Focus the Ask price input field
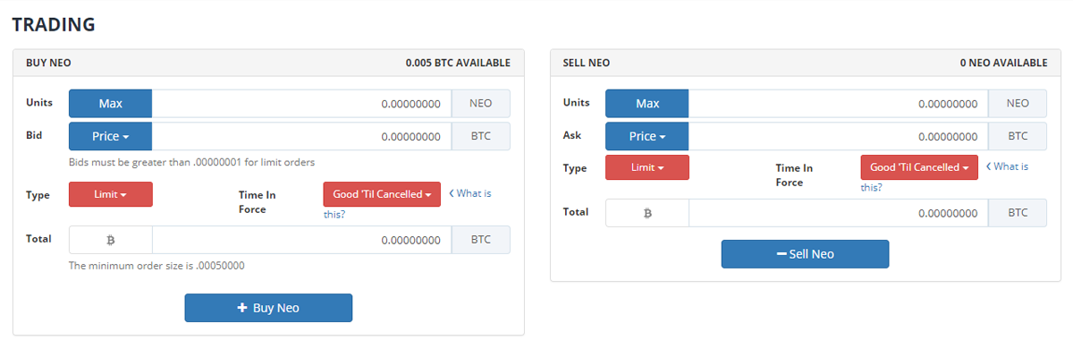The height and width of the screenshot is (349, 1073). click(838, 136)
